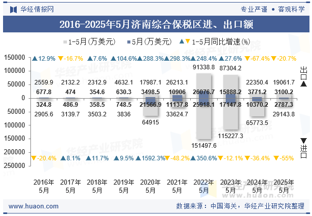Click the 150000 top y-axis label
This screenshot has width=312, height=216.
coord(15,58)
